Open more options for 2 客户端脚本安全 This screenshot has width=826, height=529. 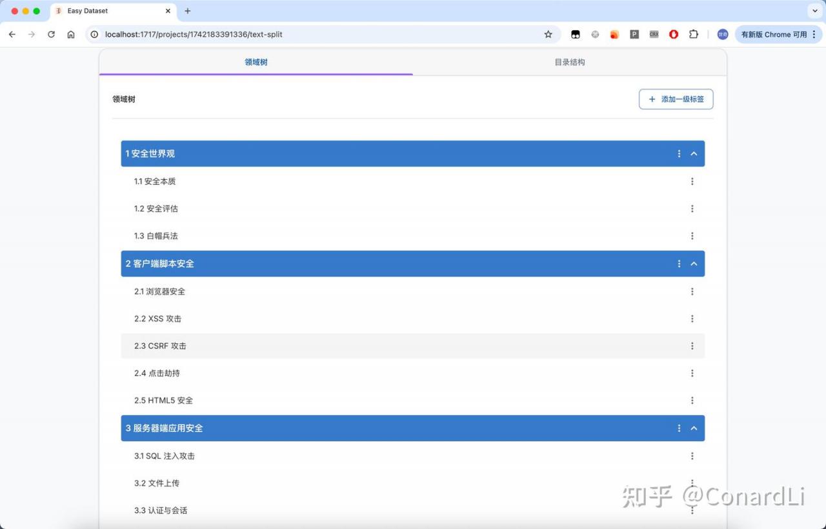click(x=679, y=264)
